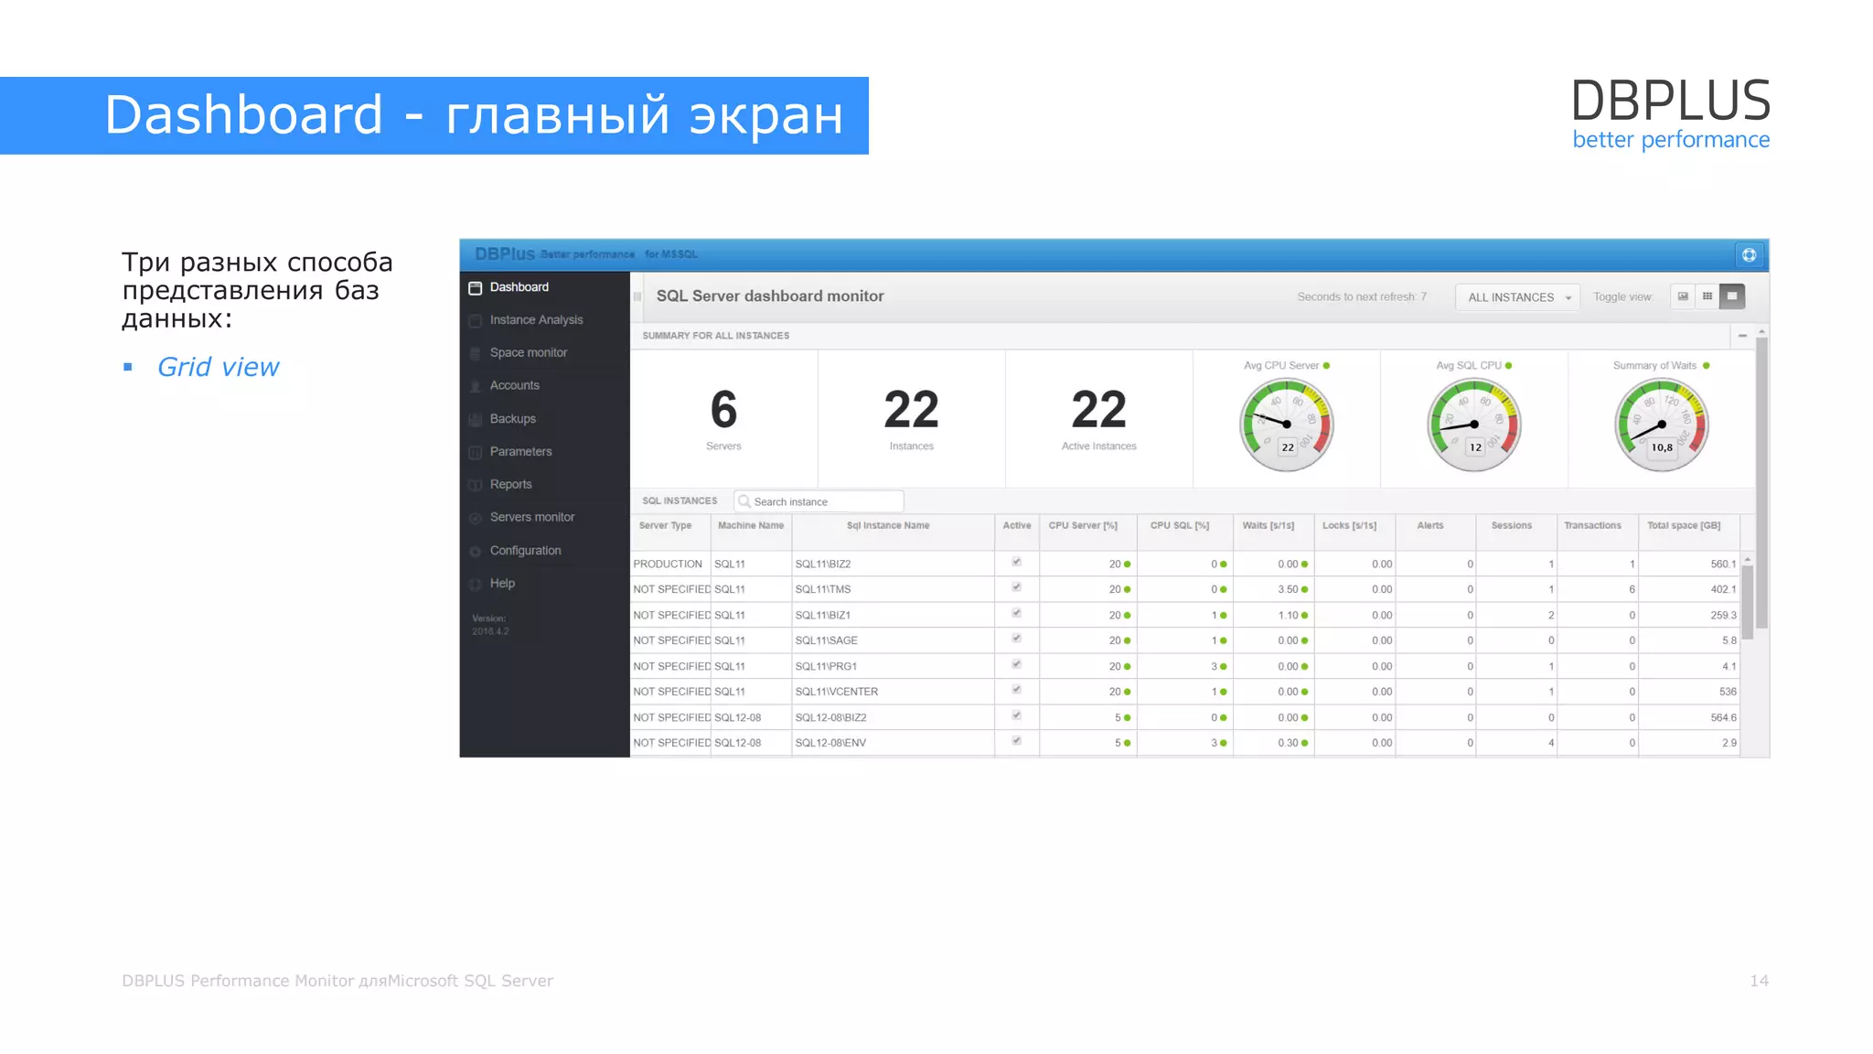Click the Avg SQL CPU gauge

pyautogui.click(x=1474, y=425)
